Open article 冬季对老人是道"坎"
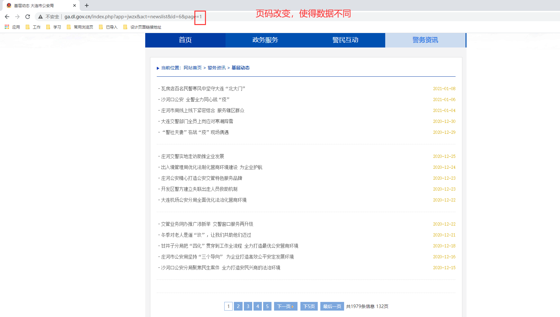 click(206, 235)
